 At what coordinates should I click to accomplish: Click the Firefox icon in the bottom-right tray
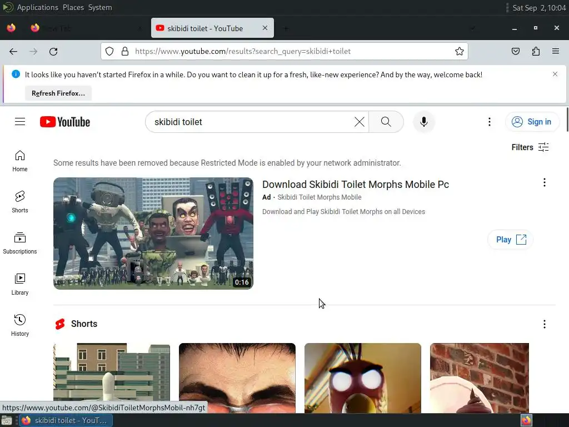coord(526,420)
